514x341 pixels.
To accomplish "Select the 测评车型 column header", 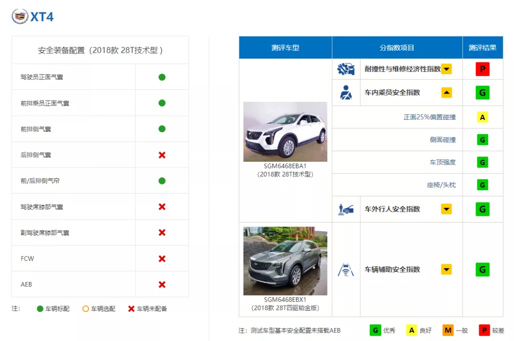I will click(285, 47).
